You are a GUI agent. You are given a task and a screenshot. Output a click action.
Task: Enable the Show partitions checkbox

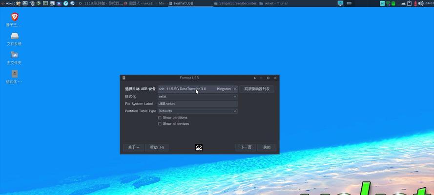[160, 117]
